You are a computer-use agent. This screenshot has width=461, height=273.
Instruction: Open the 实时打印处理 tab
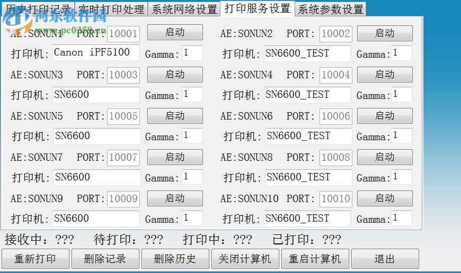(x=111, y=9)
